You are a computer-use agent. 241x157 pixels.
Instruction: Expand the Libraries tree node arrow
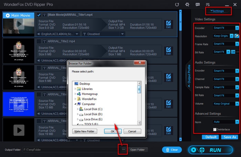(x=75, y=89)
